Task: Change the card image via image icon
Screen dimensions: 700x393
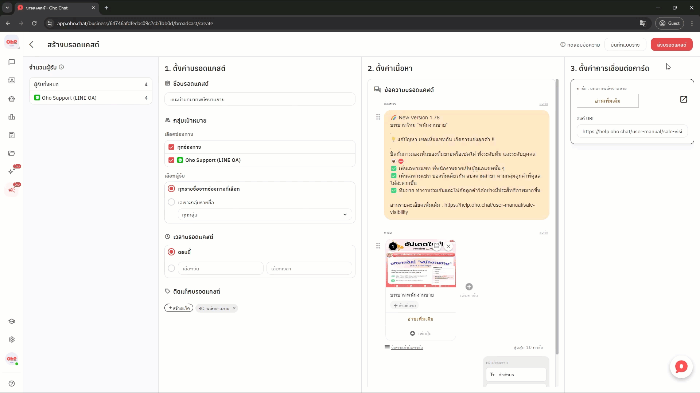Action: click(436, 246)
